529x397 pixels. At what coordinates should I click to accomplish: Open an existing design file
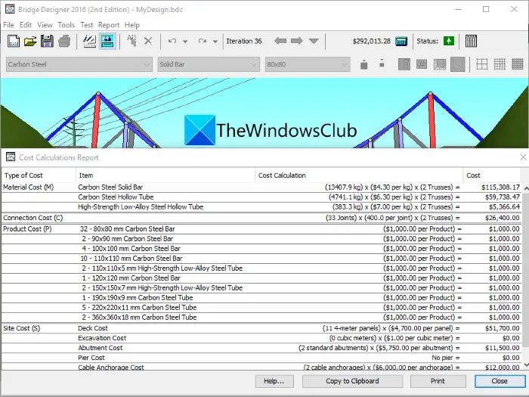[x=30, y=41]
